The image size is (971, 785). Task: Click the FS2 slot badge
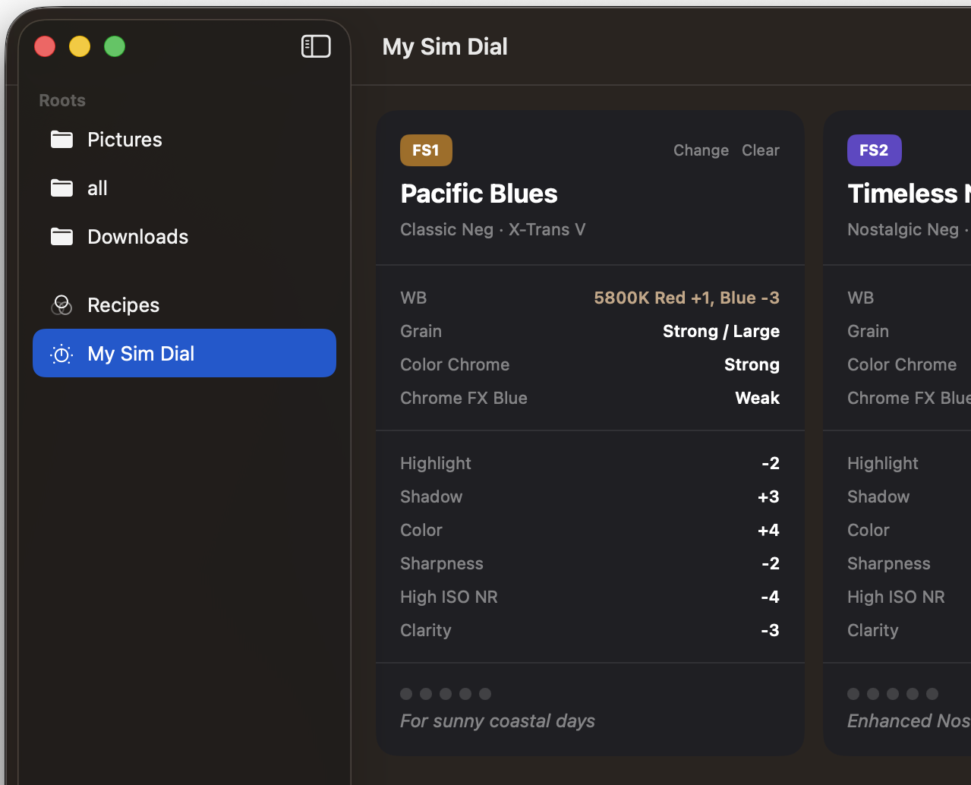pyautogui.click(x=874, y=150)
